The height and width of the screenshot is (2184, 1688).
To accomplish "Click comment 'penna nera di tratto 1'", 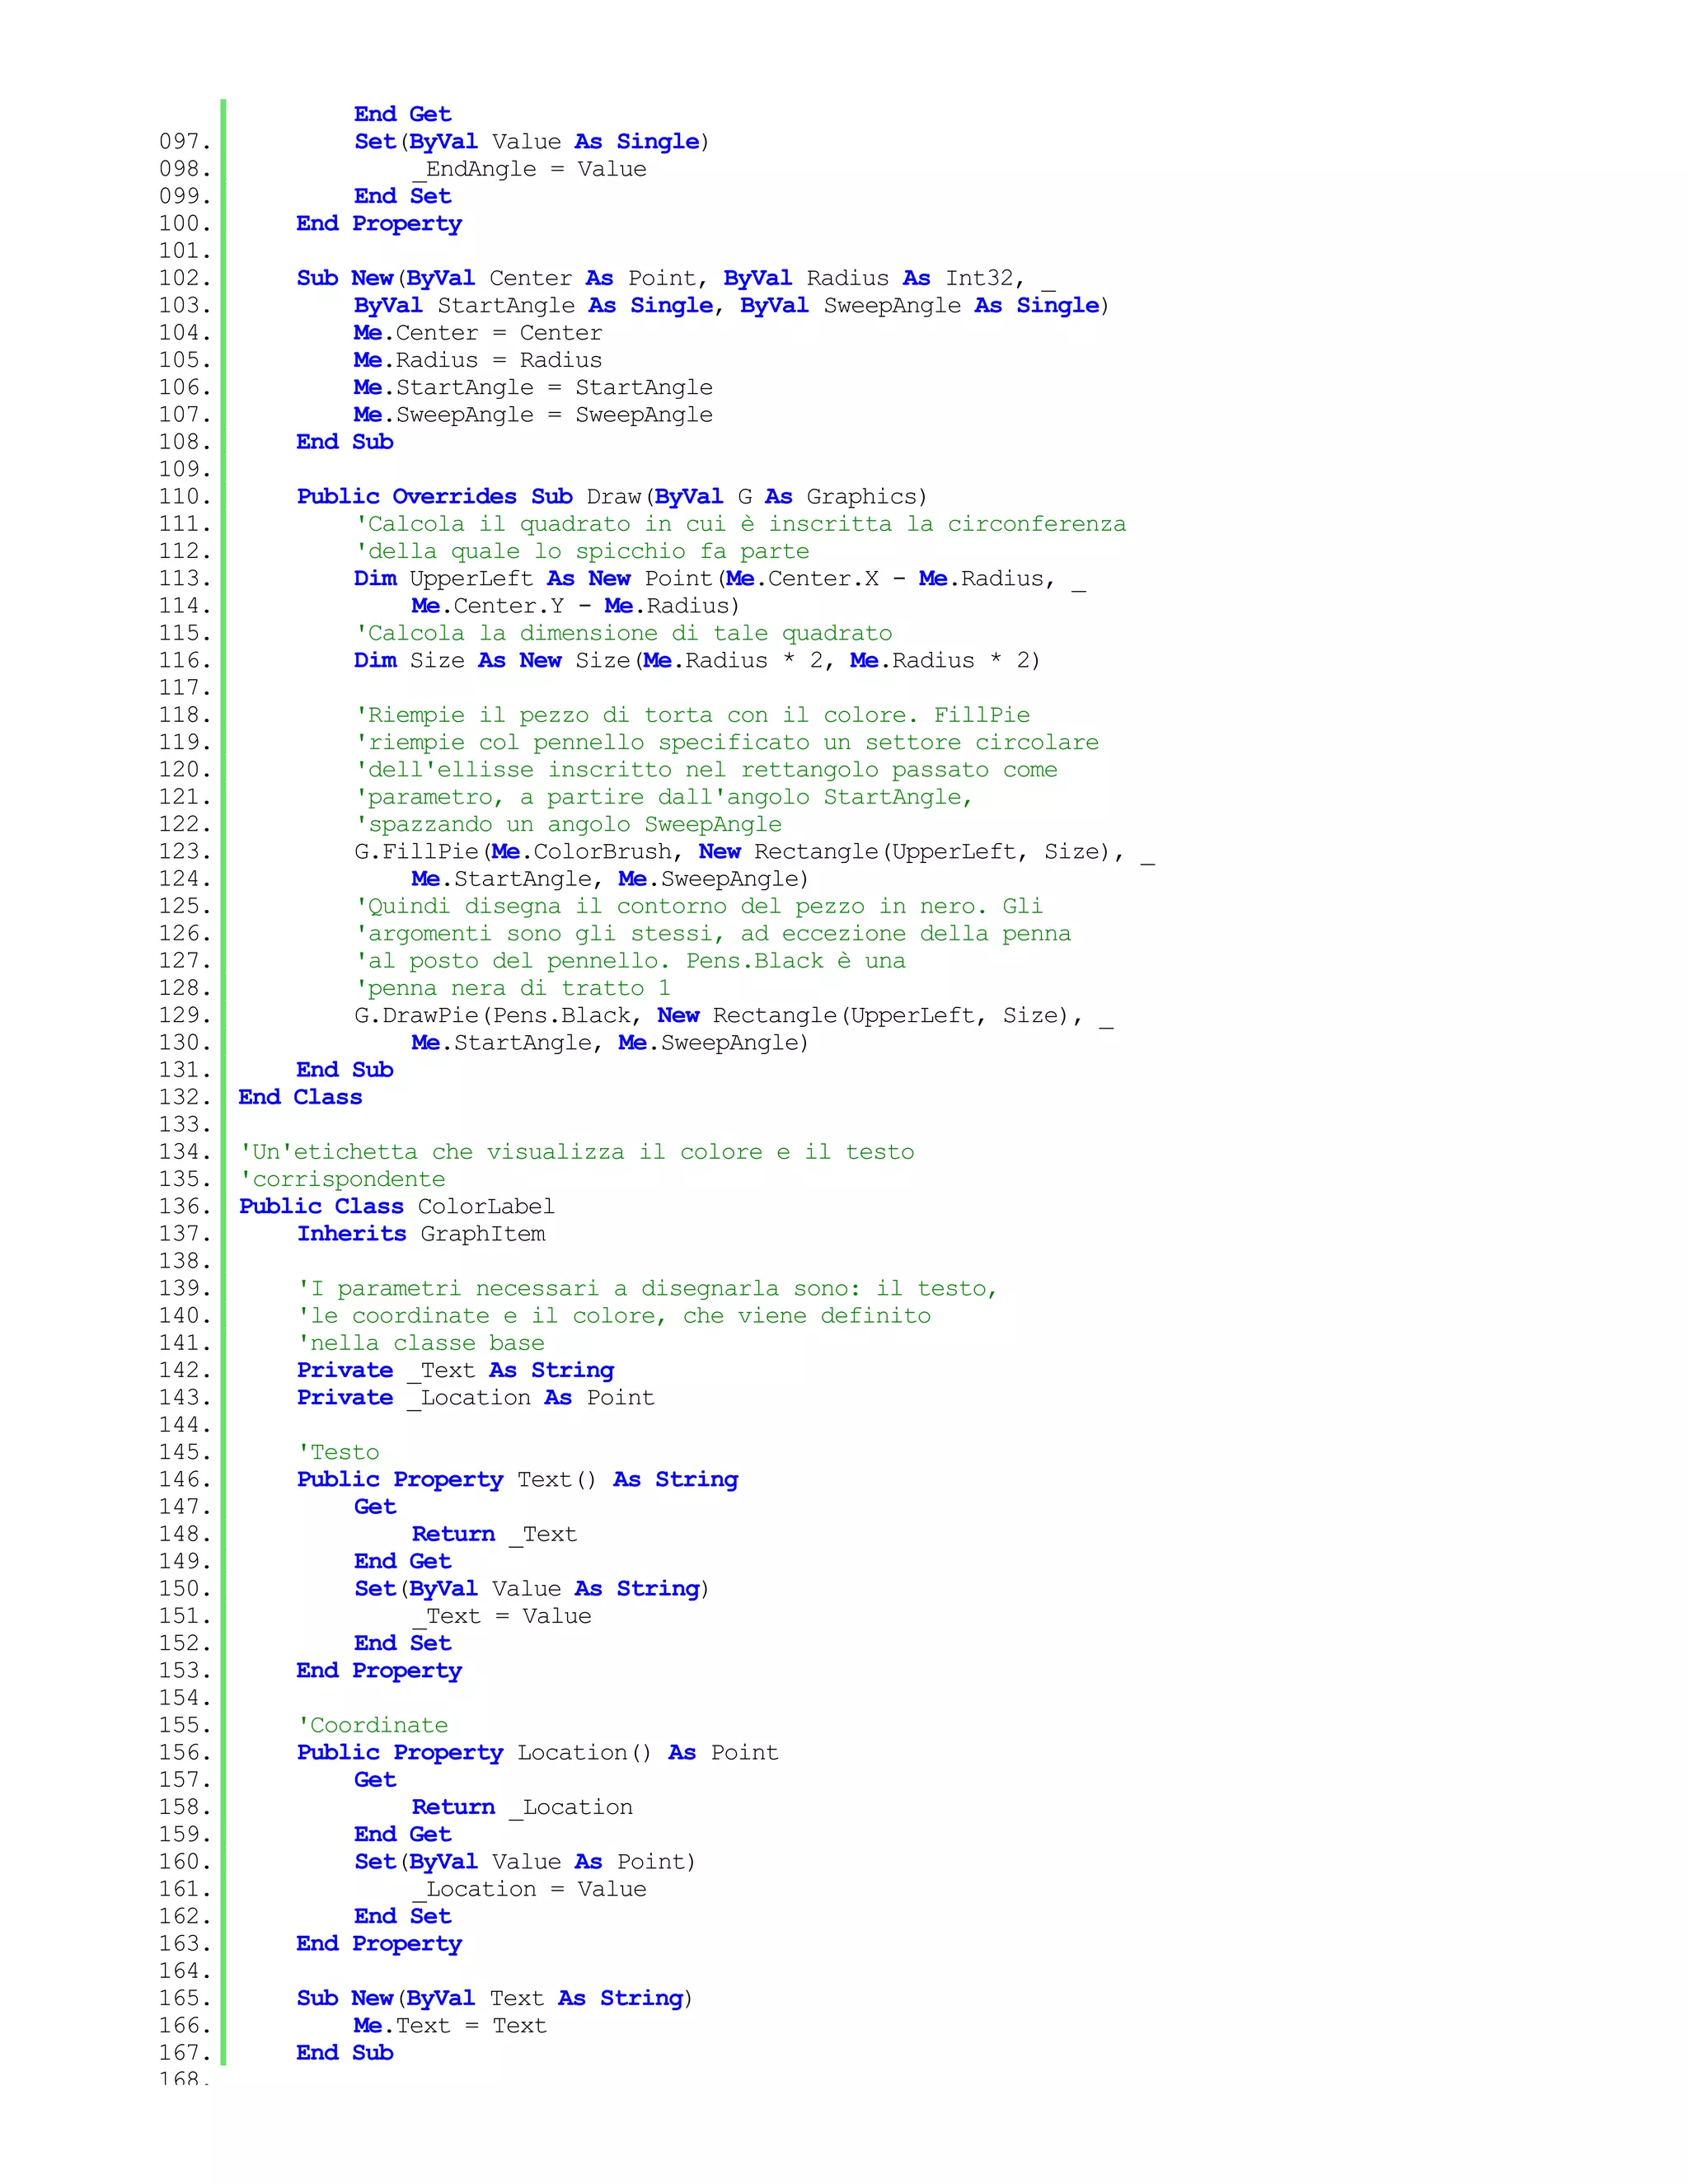I will 514,988.
